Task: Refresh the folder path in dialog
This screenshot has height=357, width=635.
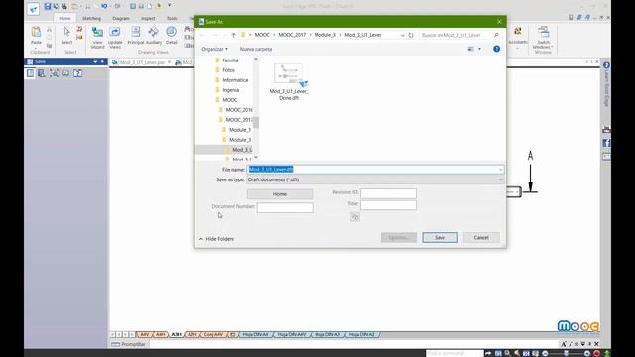Action: coord(411,35)
